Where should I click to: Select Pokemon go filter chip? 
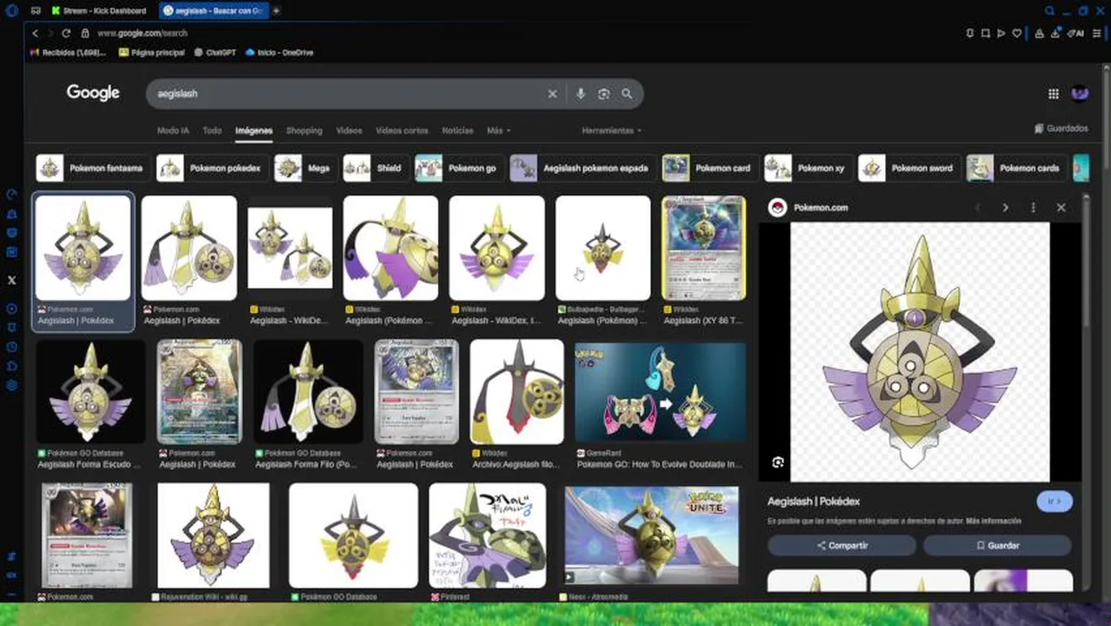click(x=457, y=169)
